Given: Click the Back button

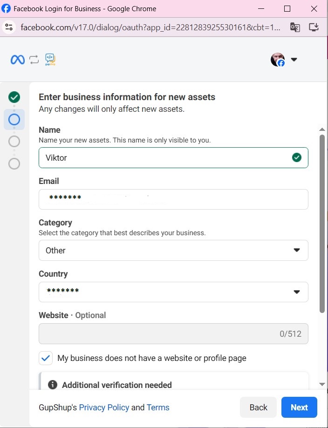Looking at the screenshot, I should 258,408.
